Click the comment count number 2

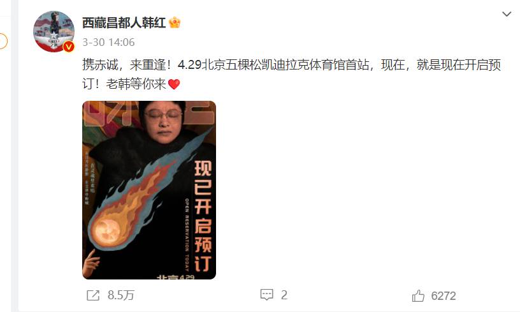click(284, 295)
